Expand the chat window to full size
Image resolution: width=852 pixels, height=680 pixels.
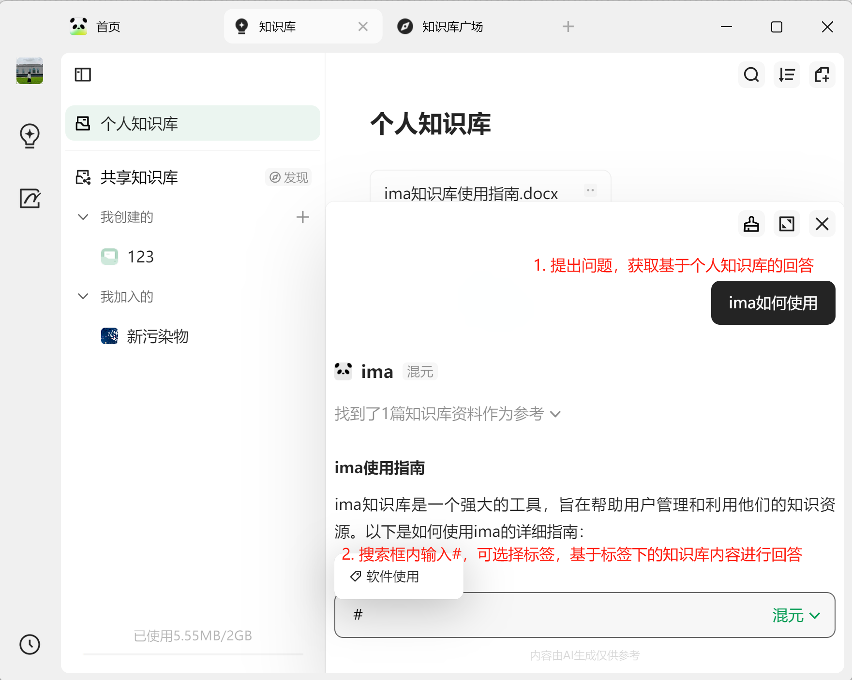coord(786,224)
